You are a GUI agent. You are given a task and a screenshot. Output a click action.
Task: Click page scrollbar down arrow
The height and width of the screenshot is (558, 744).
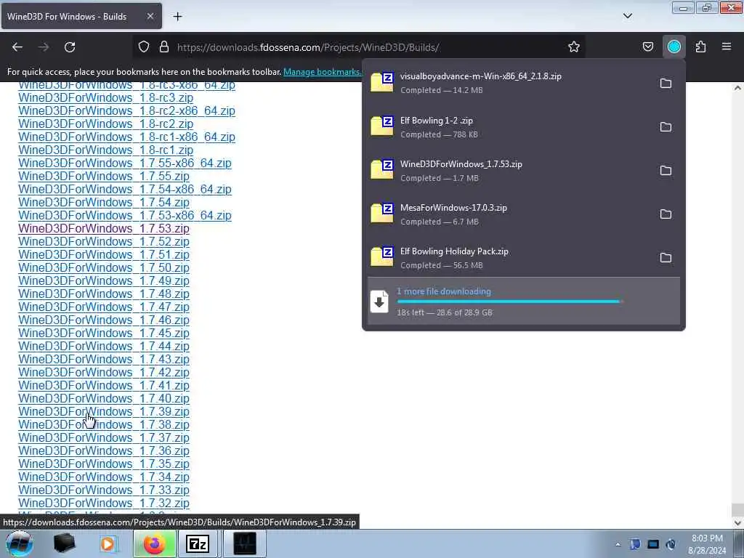(737, 523)
